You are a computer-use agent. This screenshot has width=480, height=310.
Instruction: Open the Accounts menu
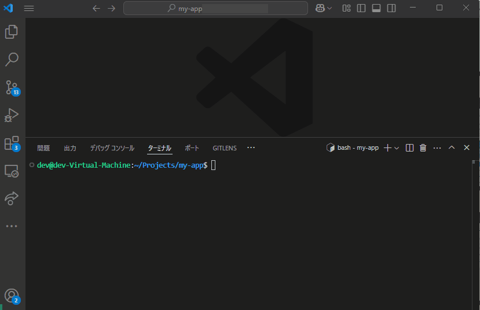12,296
